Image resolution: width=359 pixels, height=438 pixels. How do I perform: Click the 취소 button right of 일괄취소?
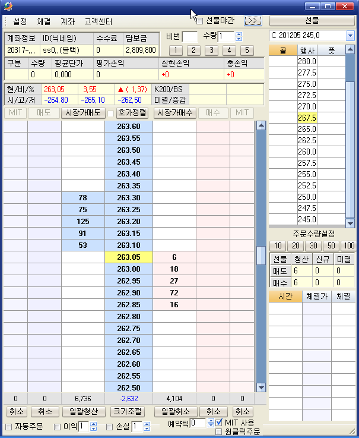tap(214, 411)
